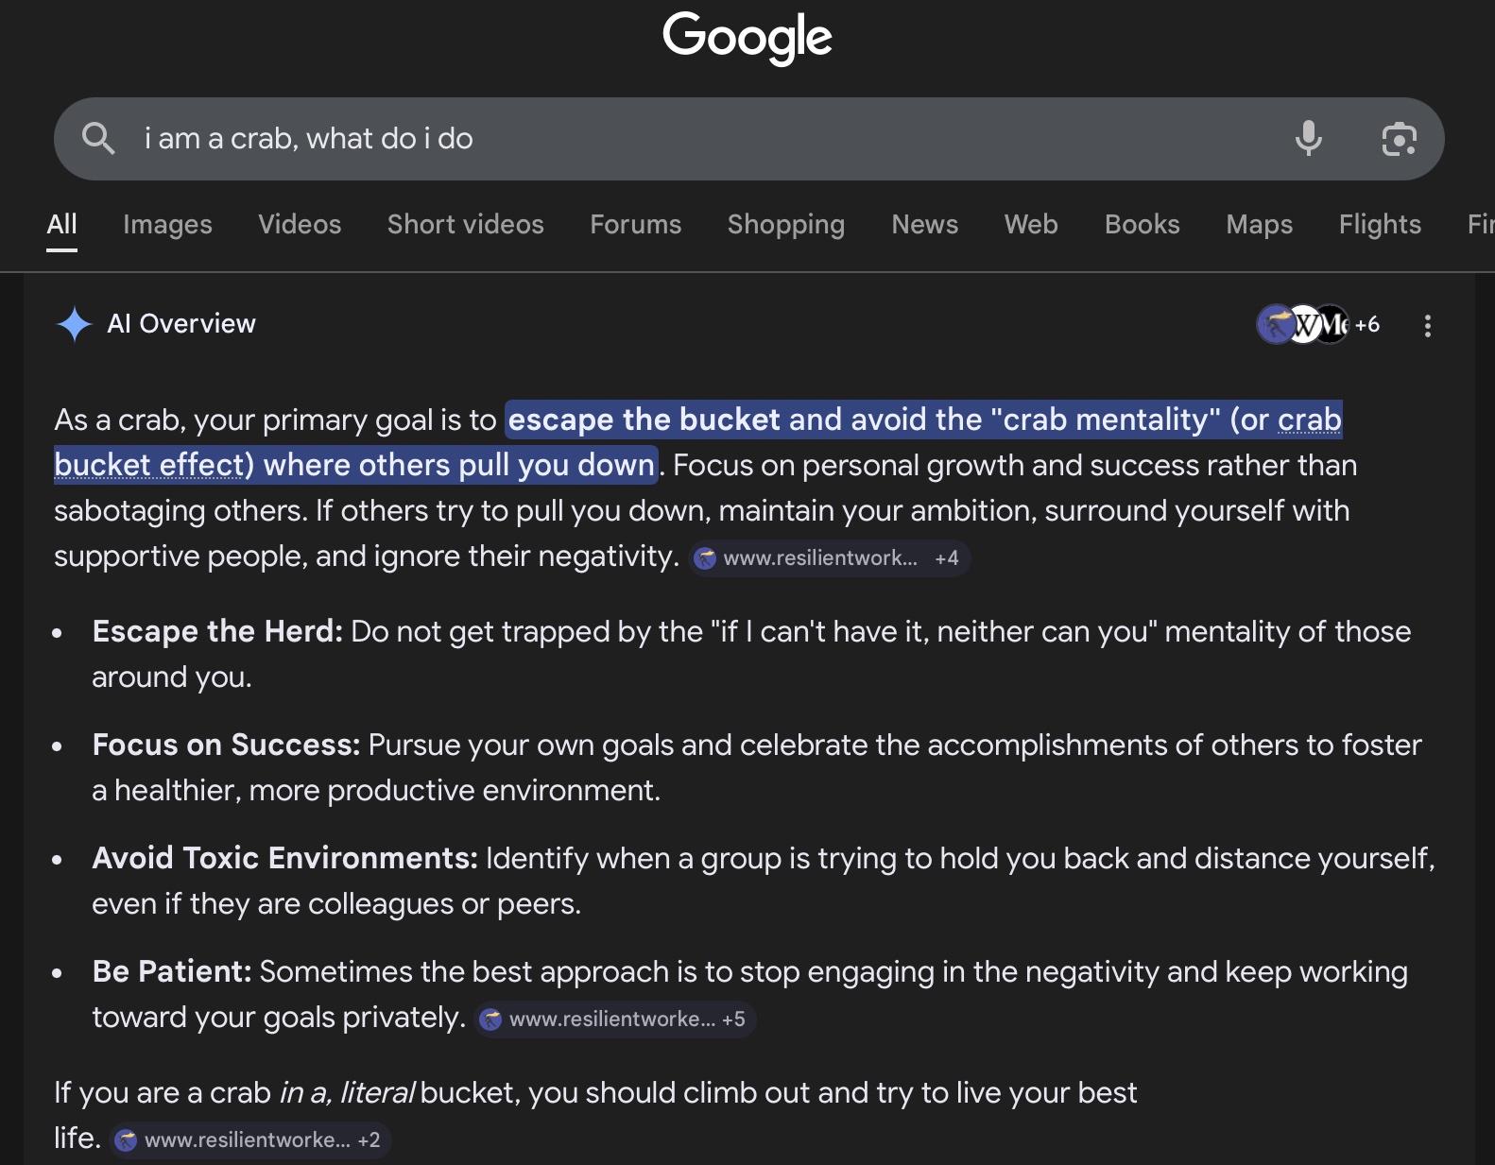Start voice search with microphone icon
Viewport: 1495px width, 1165px height.
(1308, 139)
